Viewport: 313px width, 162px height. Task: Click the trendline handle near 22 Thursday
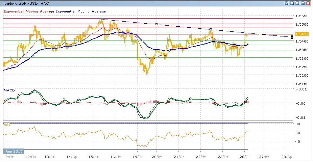click(211, 29)
